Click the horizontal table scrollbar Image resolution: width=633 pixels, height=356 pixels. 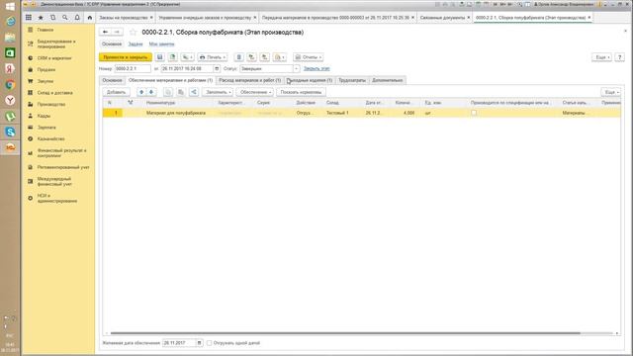click(345, 333)
